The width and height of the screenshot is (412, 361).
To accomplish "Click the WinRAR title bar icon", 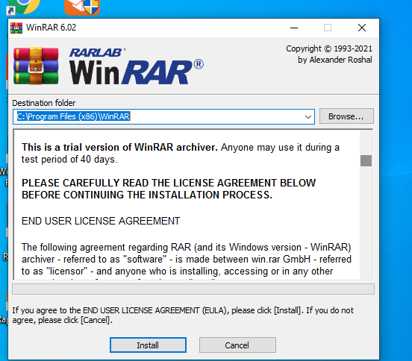I will tap(16, 28).
